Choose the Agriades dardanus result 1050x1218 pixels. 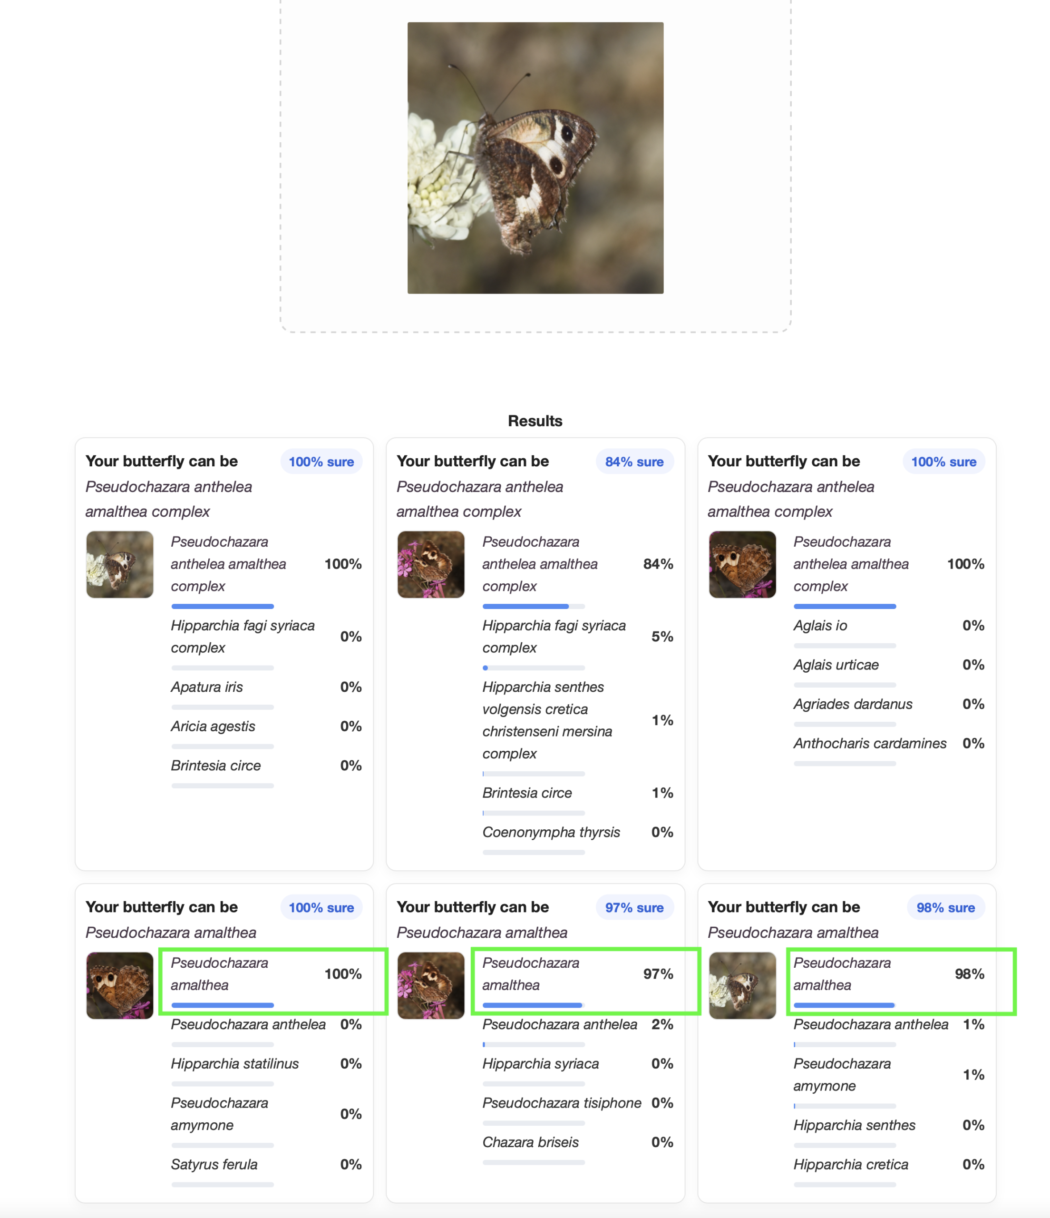(x=853, y=704)
